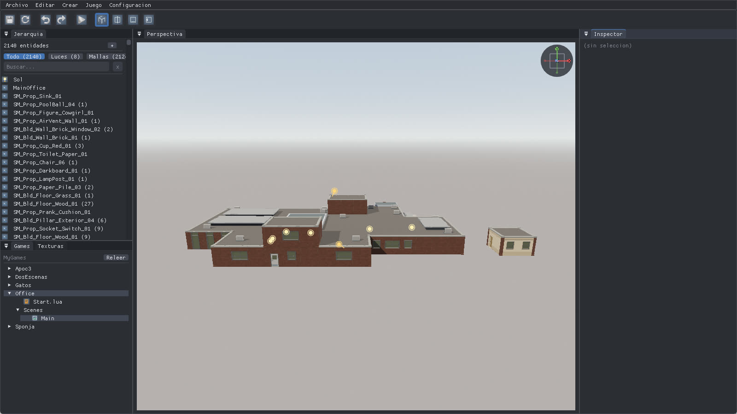
Task: Expand the Sponja folder
Action: click(9, 327)
